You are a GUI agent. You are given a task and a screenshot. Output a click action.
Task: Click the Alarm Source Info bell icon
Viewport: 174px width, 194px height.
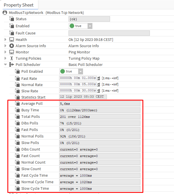click(x=12, y=46)
